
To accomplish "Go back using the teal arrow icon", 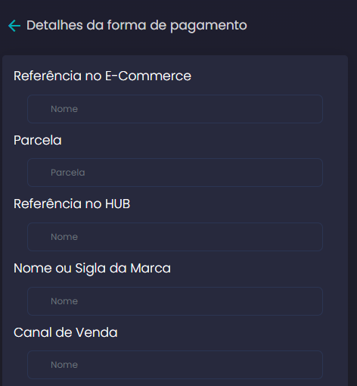I will (x=14, y=26).
